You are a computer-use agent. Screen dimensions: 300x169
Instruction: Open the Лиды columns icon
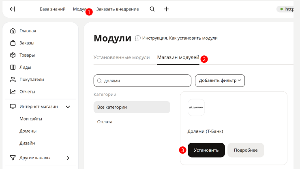click(13, 68)
